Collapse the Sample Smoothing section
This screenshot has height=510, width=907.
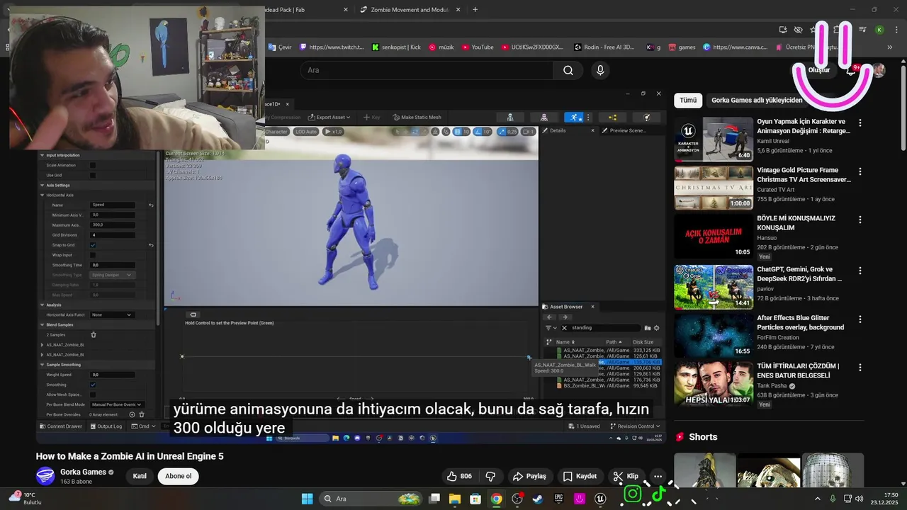[42, 365]
